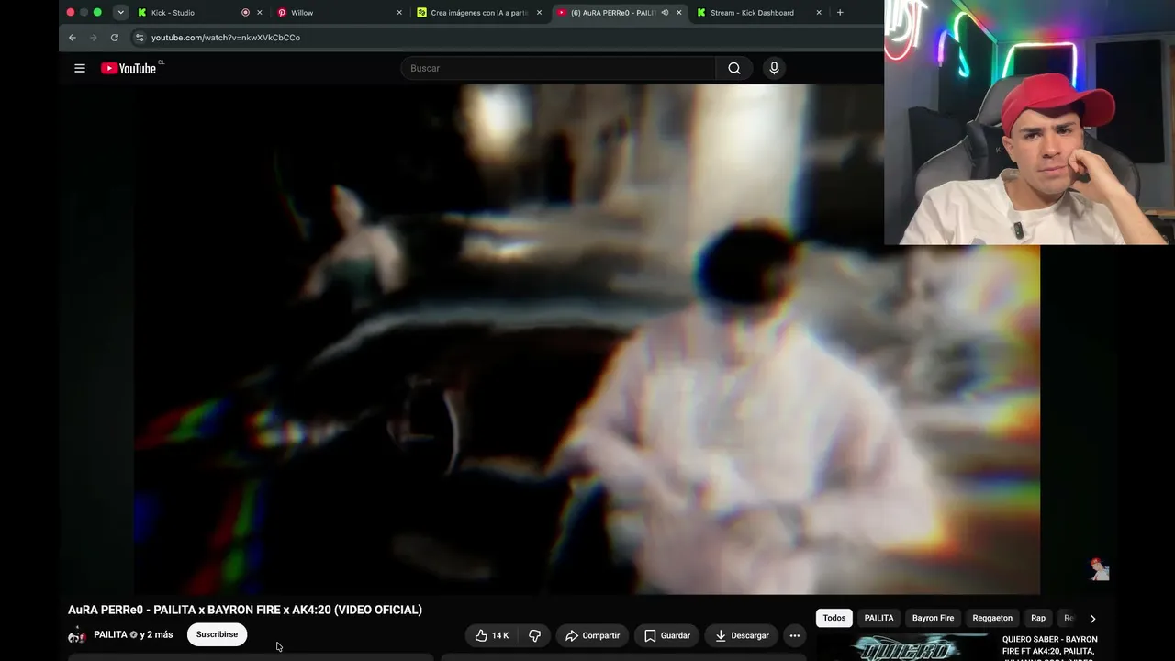1175x661 pixels.
Task: Go forward in browser history
Action: click(x=93, y=38)
